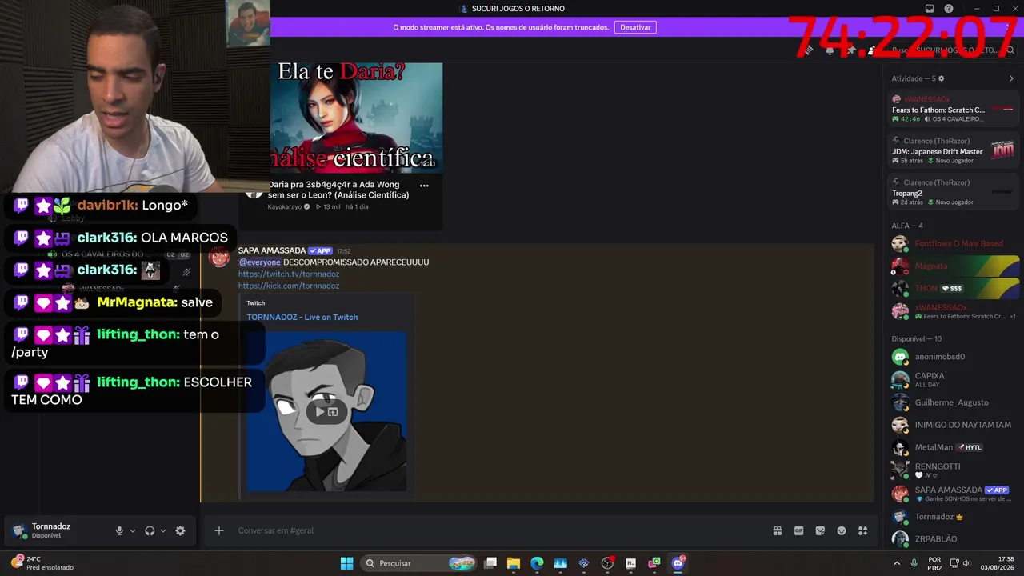The height and width of the screenshot is (576, 1024).
Task: Open File Explorer from the taskbar
Action: pyautogui.click(x=514, y=563)
